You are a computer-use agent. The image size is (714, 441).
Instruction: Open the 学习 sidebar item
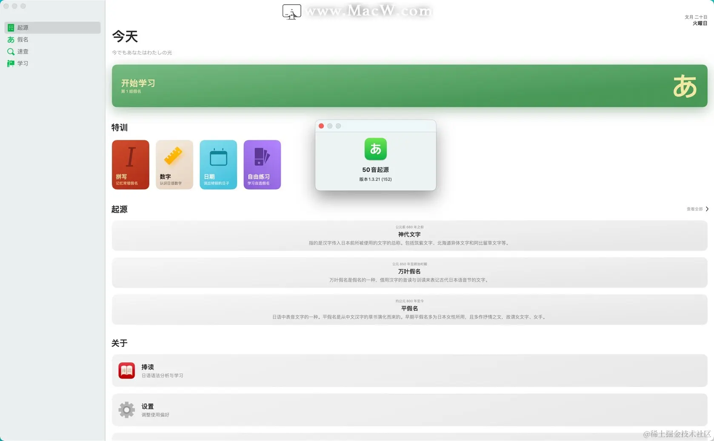[x=52, y=63]
